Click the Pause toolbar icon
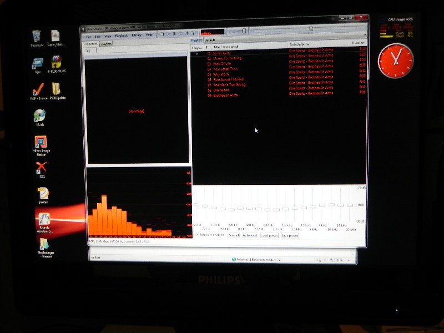Screen dimensions: 444x333 point(174,34)
